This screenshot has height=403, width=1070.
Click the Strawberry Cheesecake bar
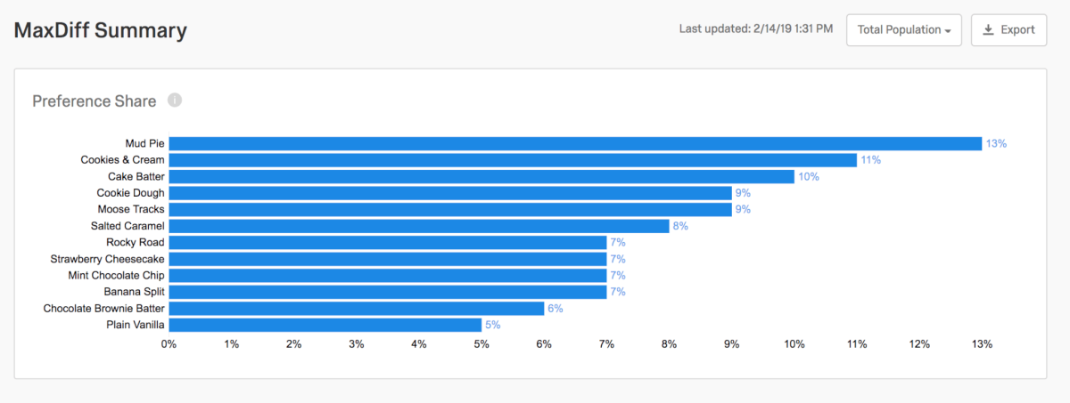click(x=388, y=259)
